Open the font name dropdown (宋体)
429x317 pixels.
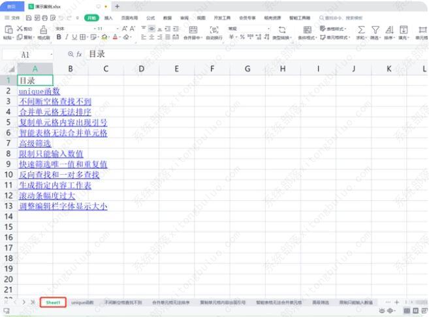73,29
